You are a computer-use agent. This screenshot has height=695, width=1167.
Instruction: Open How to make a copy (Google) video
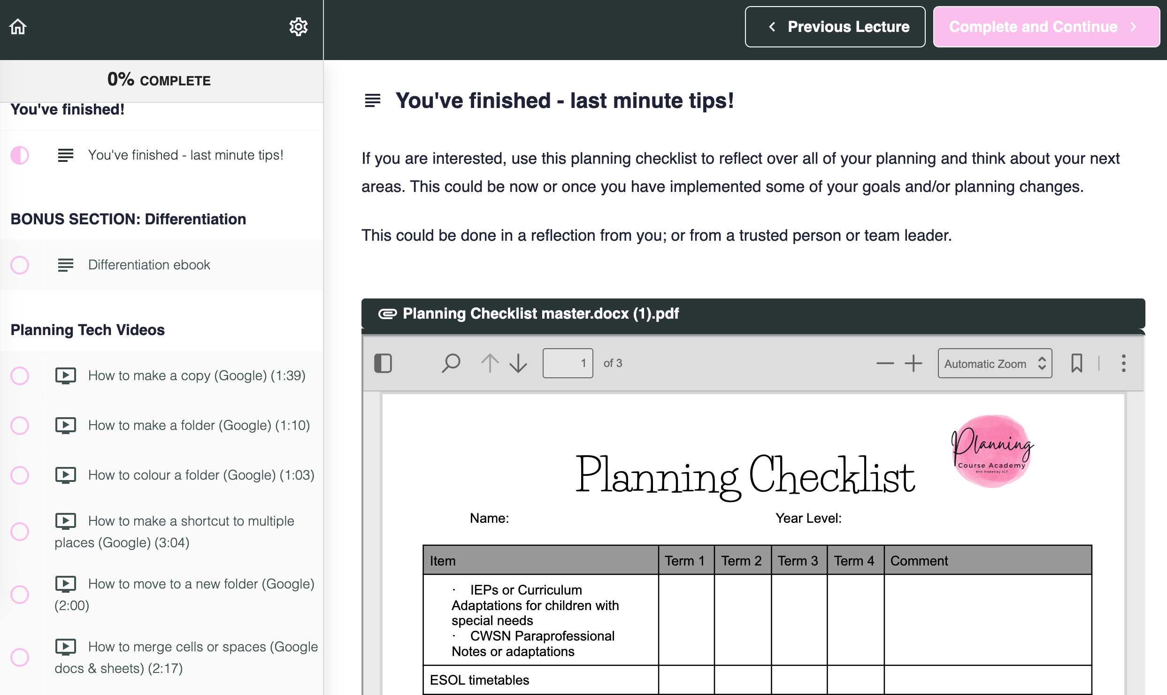[197, 376]
